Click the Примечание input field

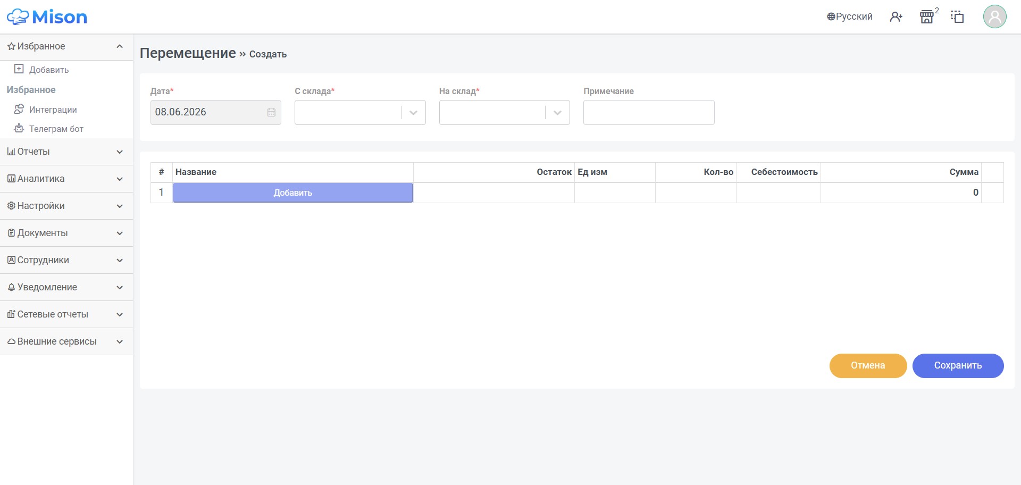pos(649,112)
